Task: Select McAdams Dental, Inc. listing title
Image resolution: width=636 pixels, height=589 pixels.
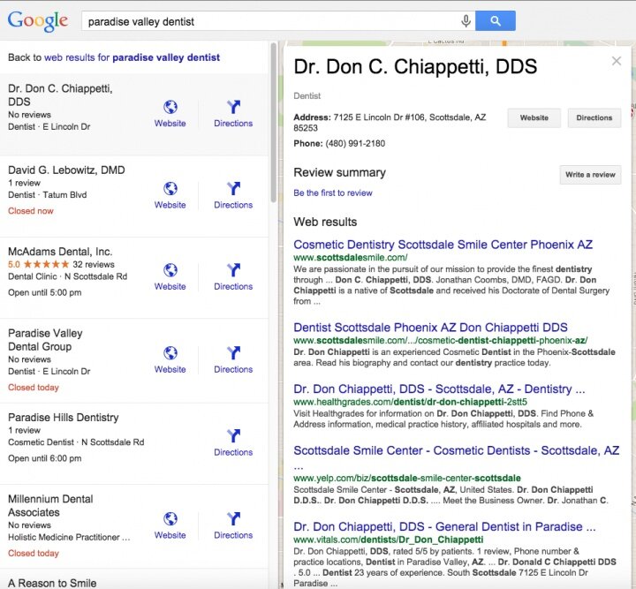Action: pyautogui.click(x=60, y=252)
